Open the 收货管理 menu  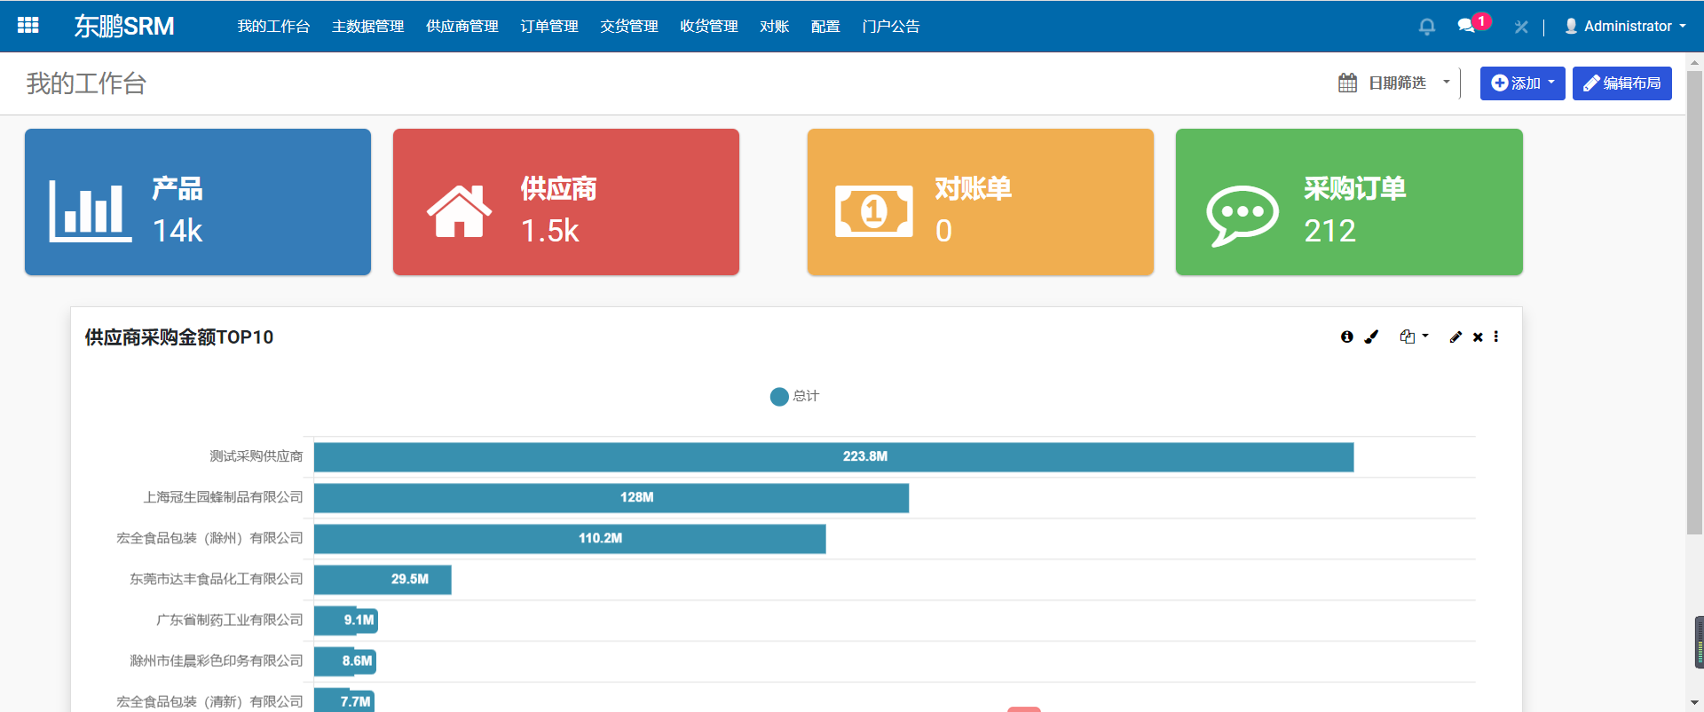[x=708, y=27]
